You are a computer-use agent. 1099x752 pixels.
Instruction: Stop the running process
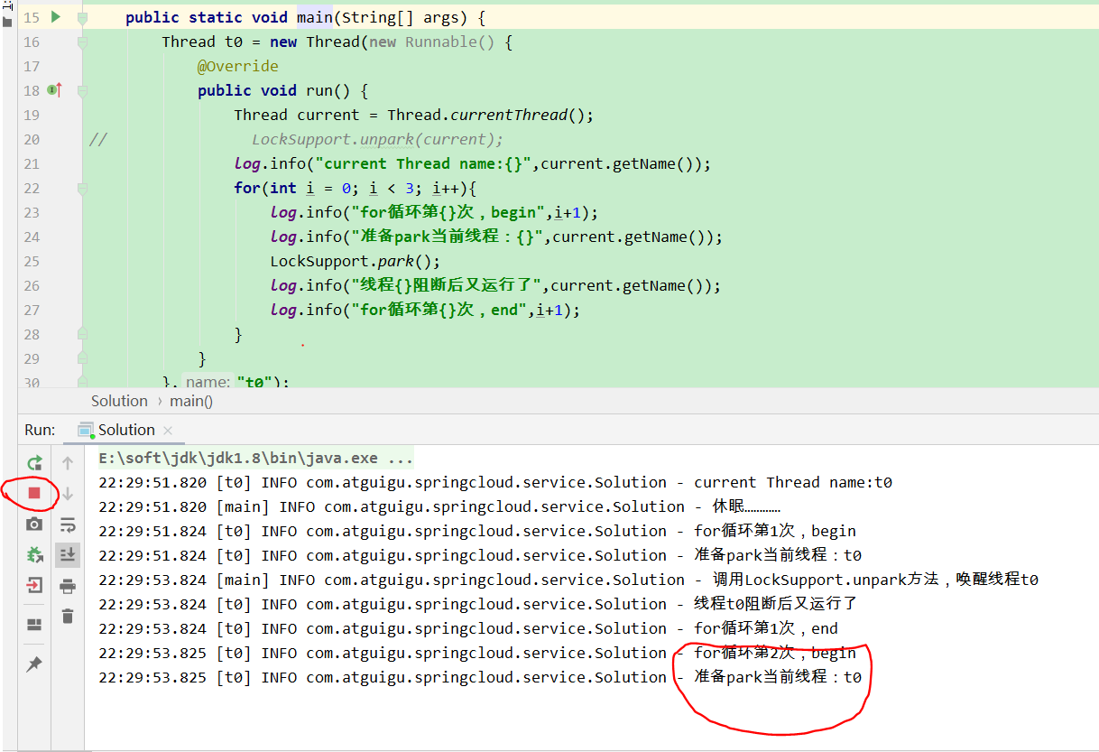(34, 492)
